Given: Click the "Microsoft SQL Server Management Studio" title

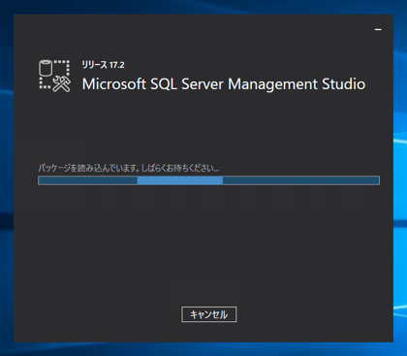Looking at the screenshot, I should pyautogui.click(x=224, y=84).
